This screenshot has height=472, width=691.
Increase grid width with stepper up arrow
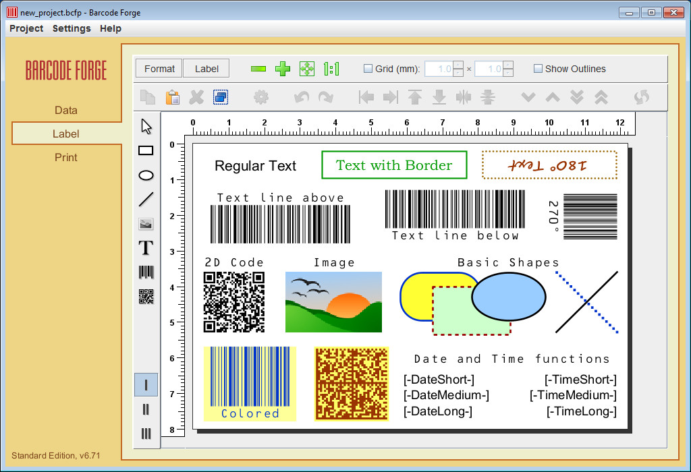tap(458, 65)
